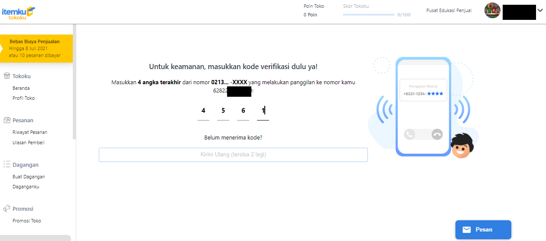Open Pusat Edukasi Penjual link
Screen dimensions: 546x241
click(x=449, y=11)
